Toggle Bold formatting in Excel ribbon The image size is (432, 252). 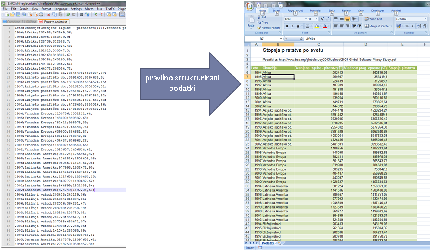point(286,26)
